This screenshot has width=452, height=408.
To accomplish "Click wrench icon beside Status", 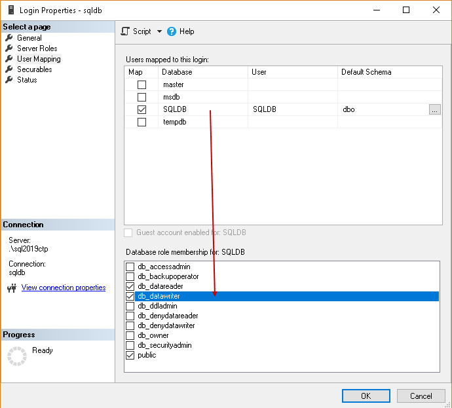I will tap(9, 79).
